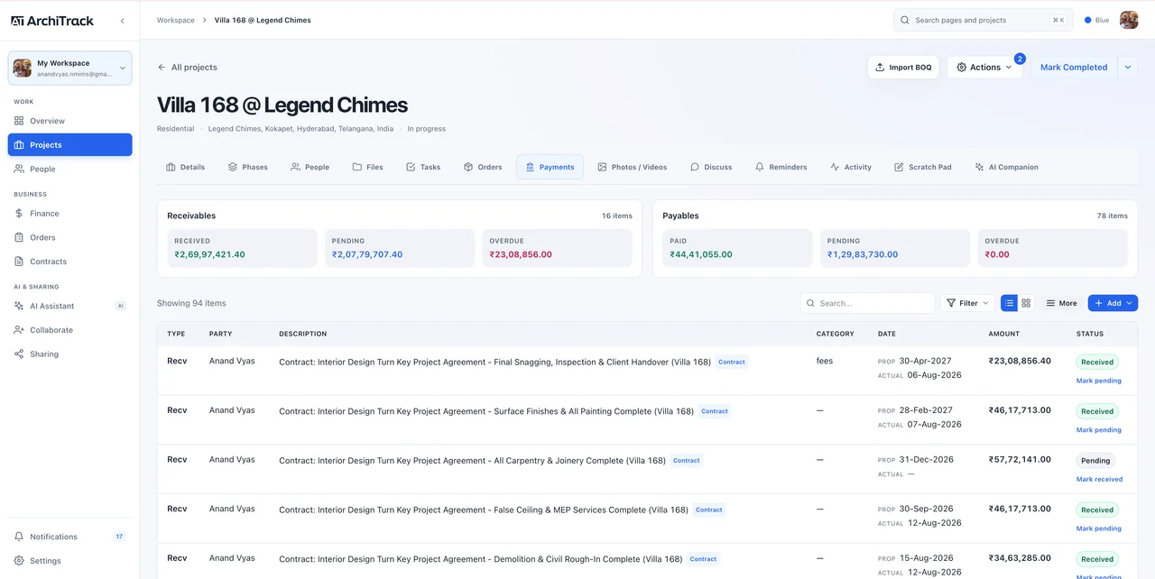Screen dimensions: 1155x579
Task: Open Sharing in the sidebar
Action: tap(70, 354)
